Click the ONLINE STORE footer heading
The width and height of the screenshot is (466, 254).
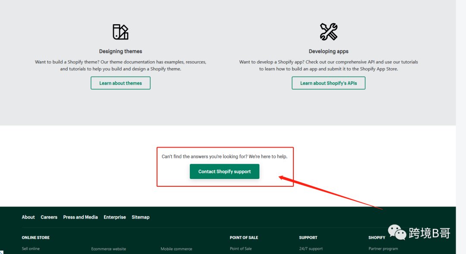click(36, 238)
